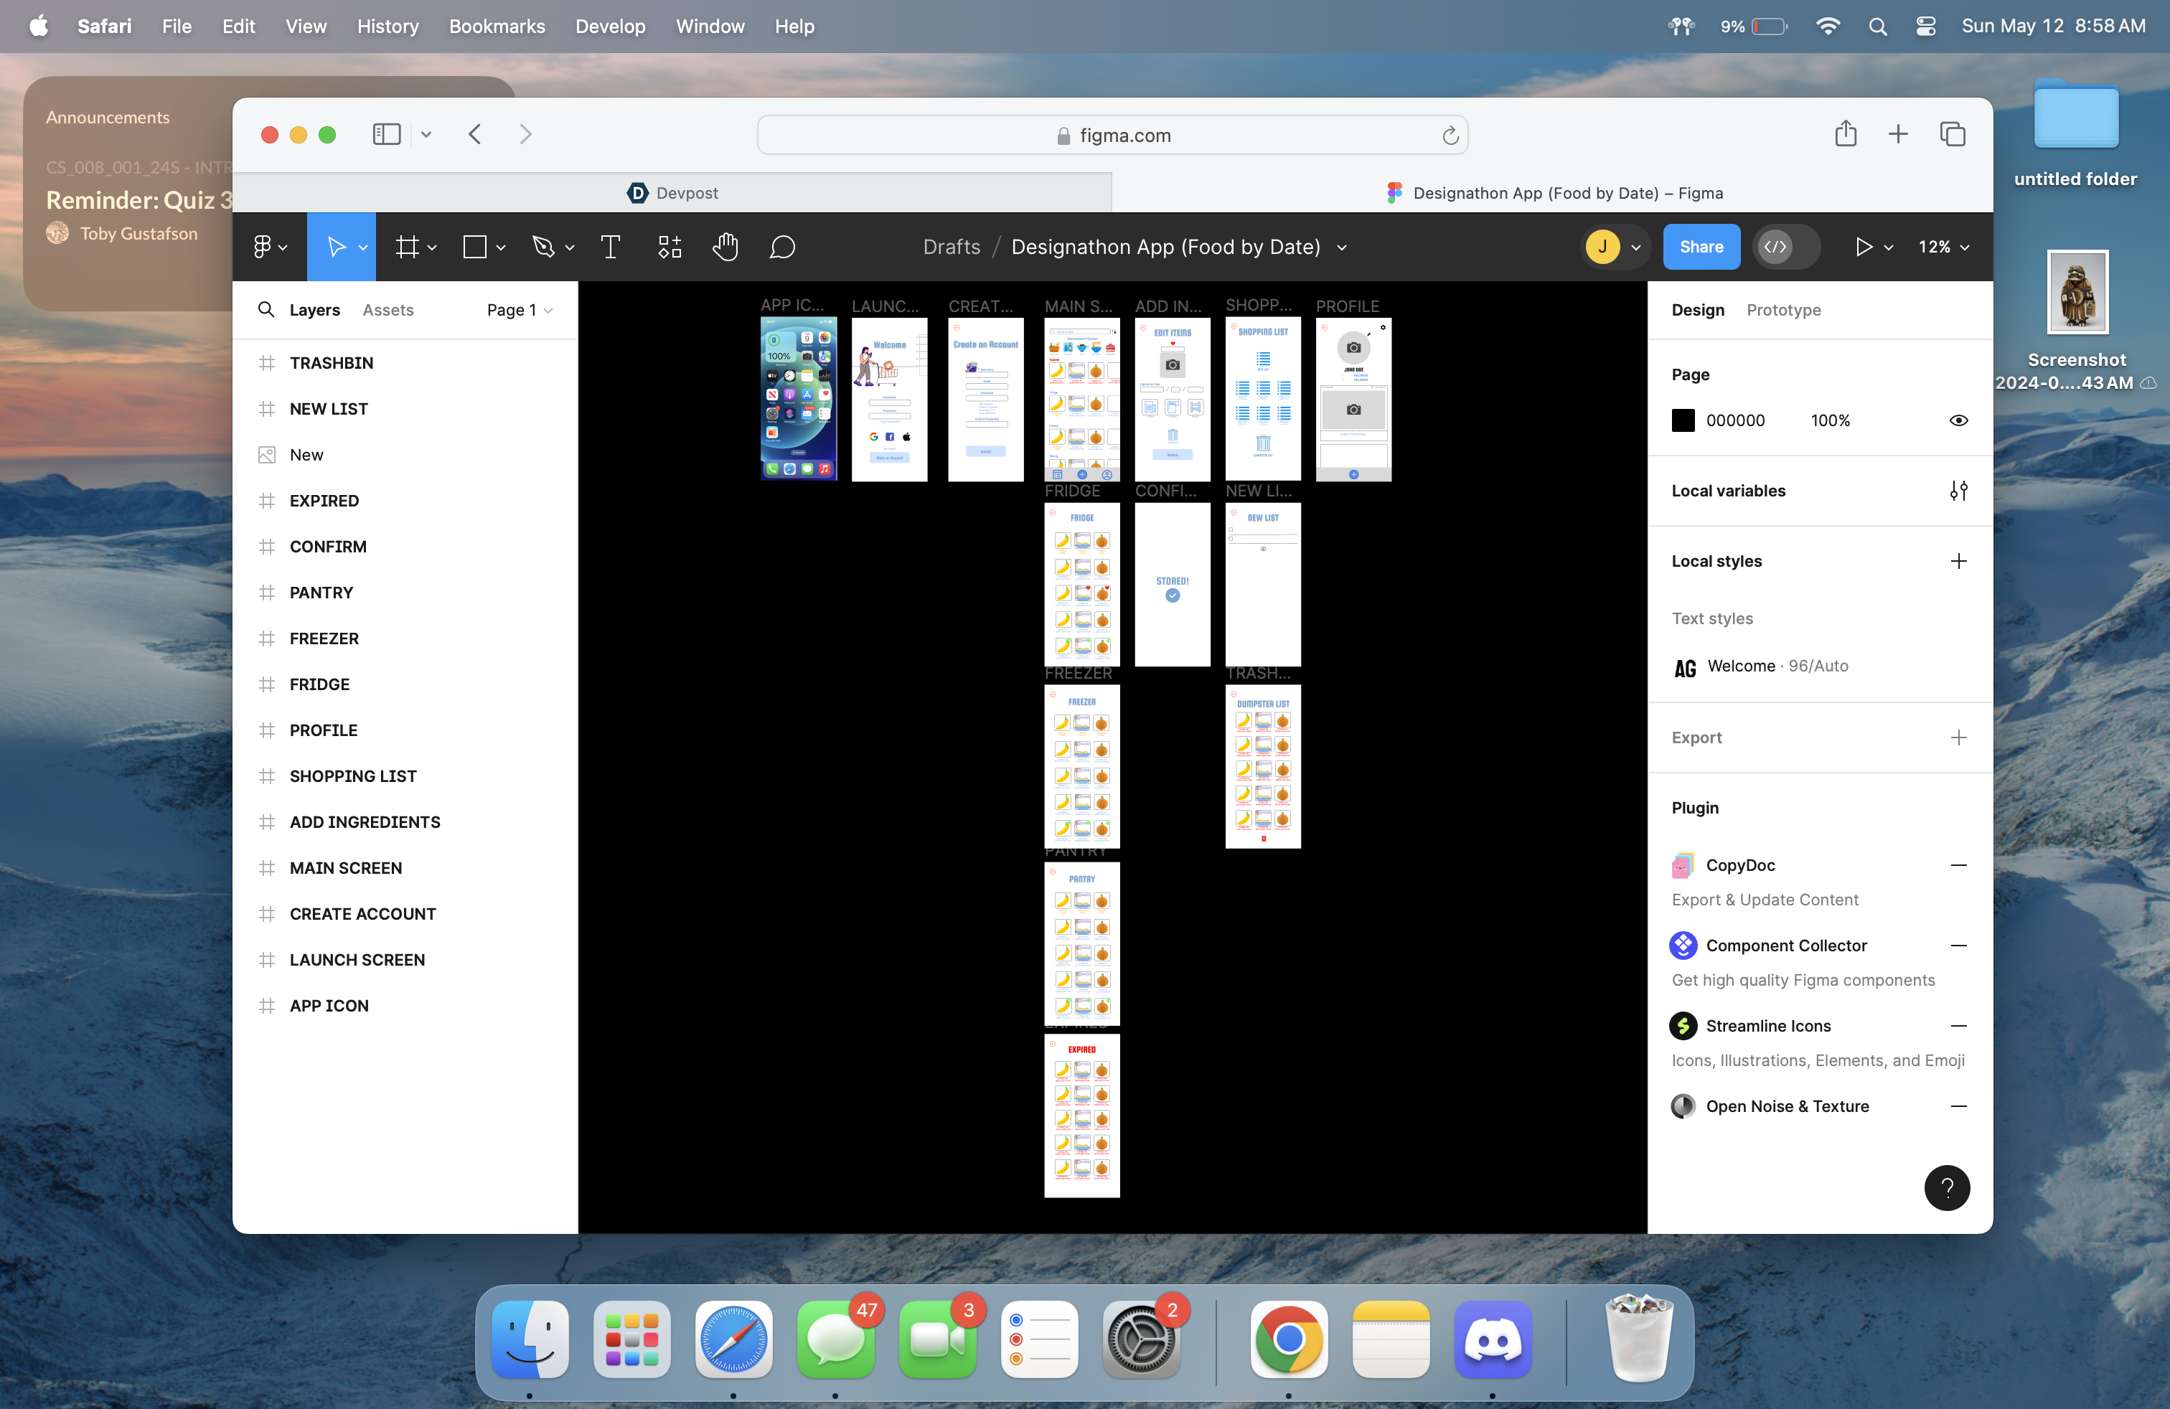Viewport: 2170px width, 1409px height.
Task: Toggle Dev Mode switch
Action: (1785, 247)
